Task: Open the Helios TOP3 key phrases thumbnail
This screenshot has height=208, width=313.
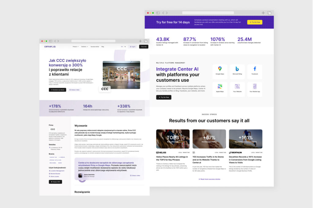Action: pos(173,139)
